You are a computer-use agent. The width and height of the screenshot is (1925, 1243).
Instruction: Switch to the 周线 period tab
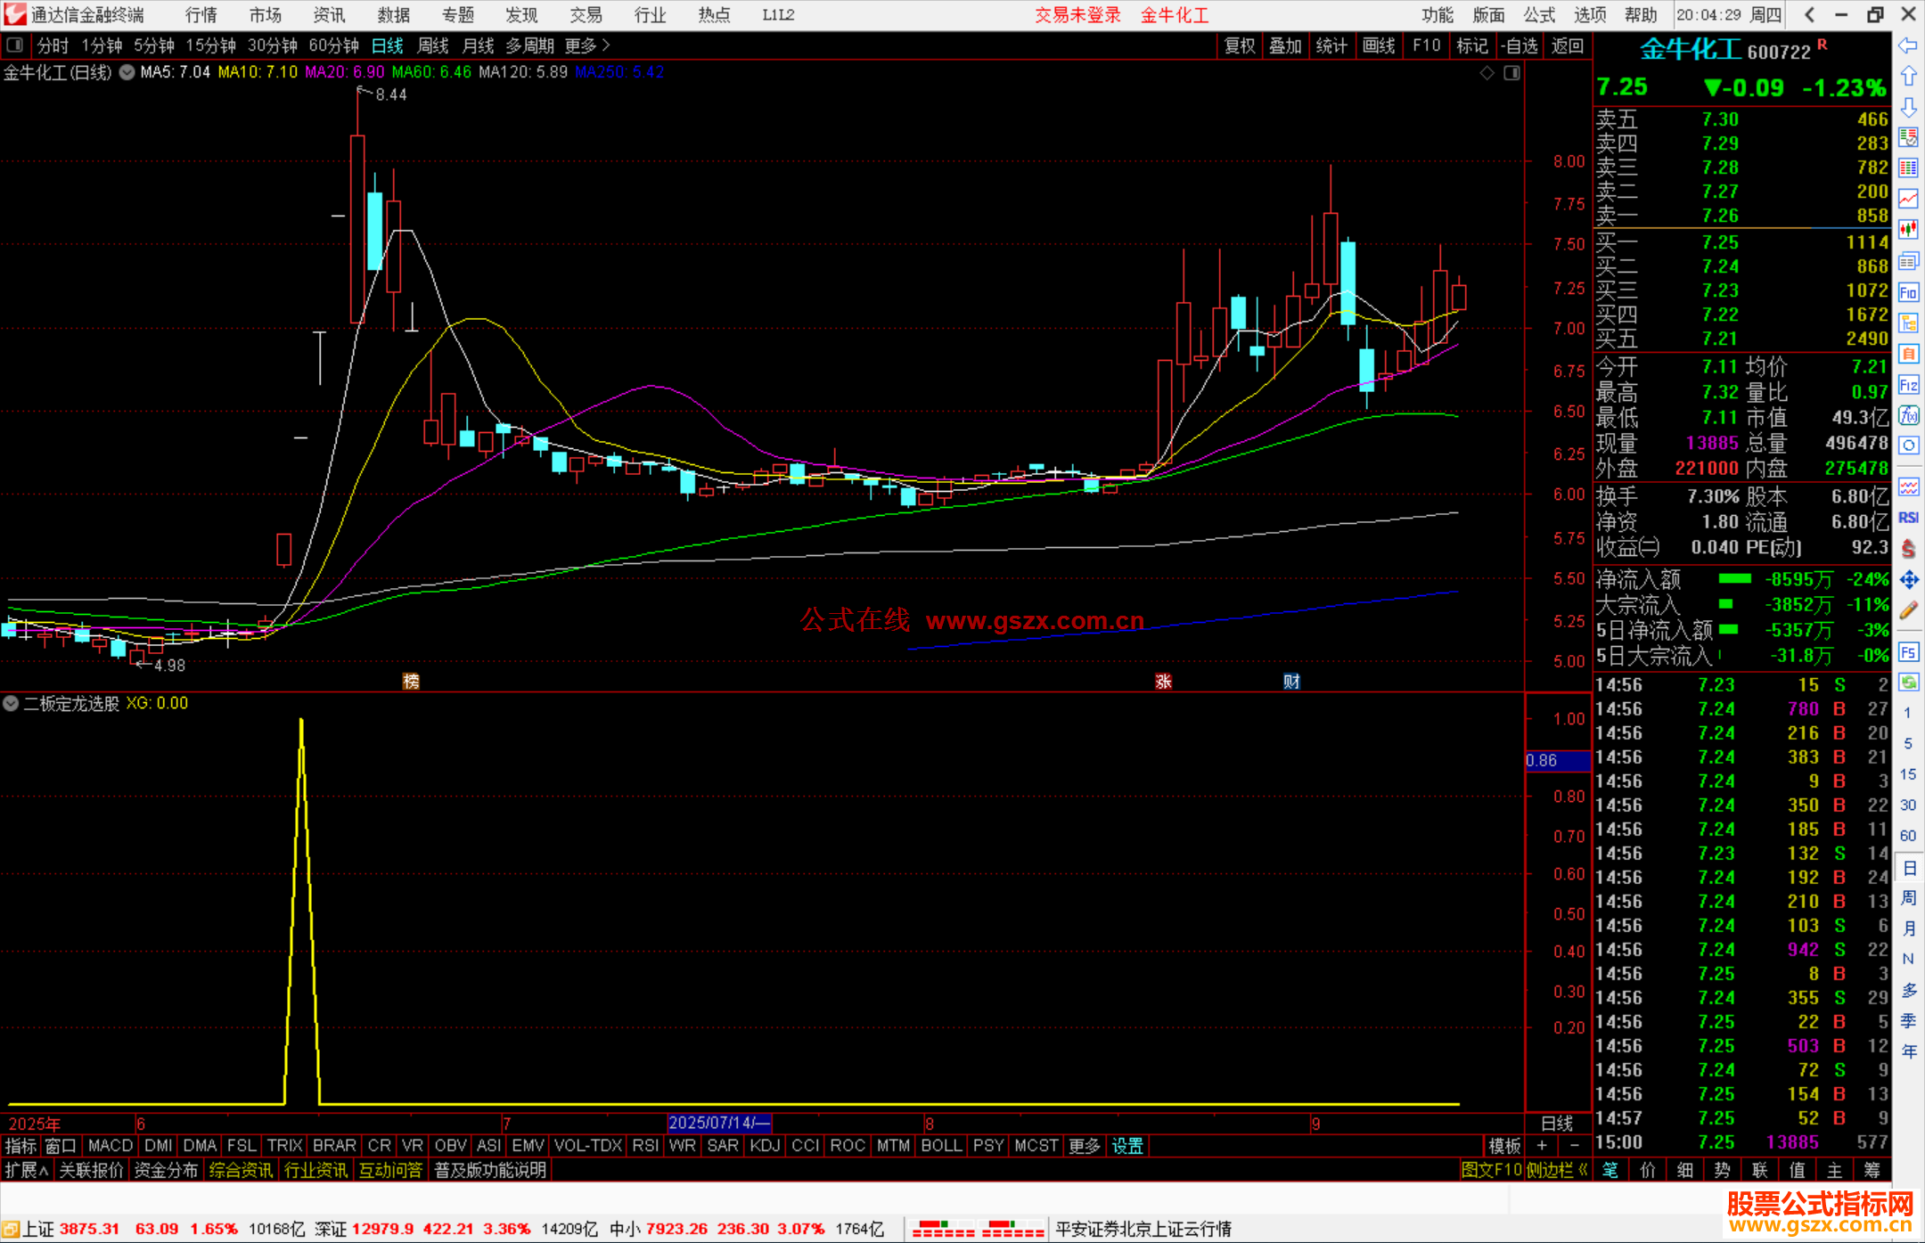433,45
